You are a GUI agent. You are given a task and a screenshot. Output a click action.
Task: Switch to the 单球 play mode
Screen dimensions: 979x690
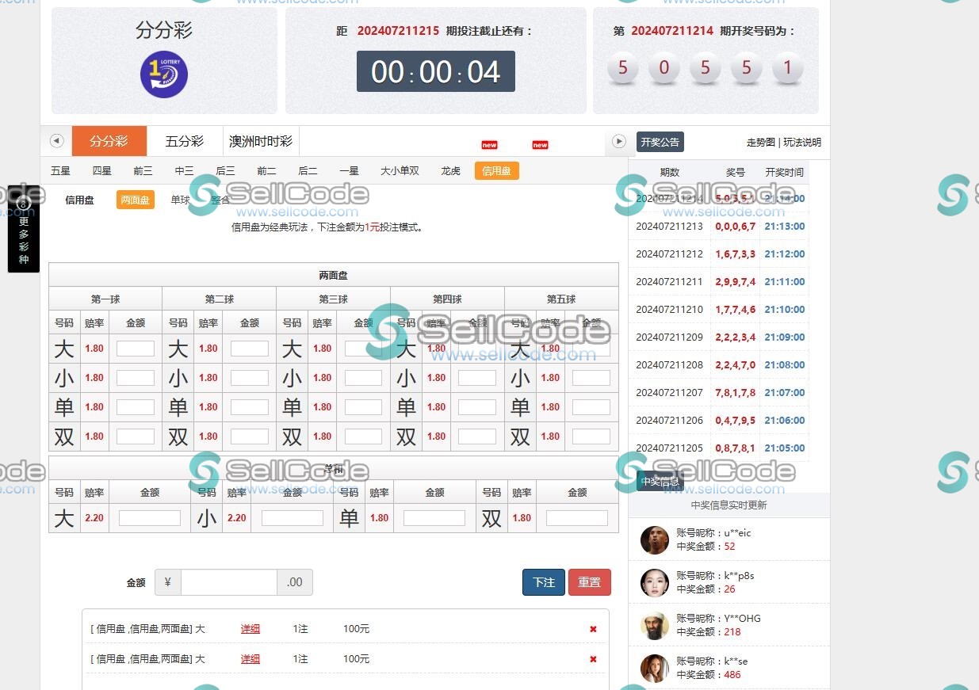[180, 200]
